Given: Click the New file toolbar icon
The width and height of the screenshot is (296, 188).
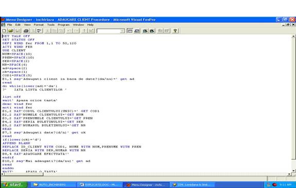Looking at the screenshot, I should coord(4,31).
